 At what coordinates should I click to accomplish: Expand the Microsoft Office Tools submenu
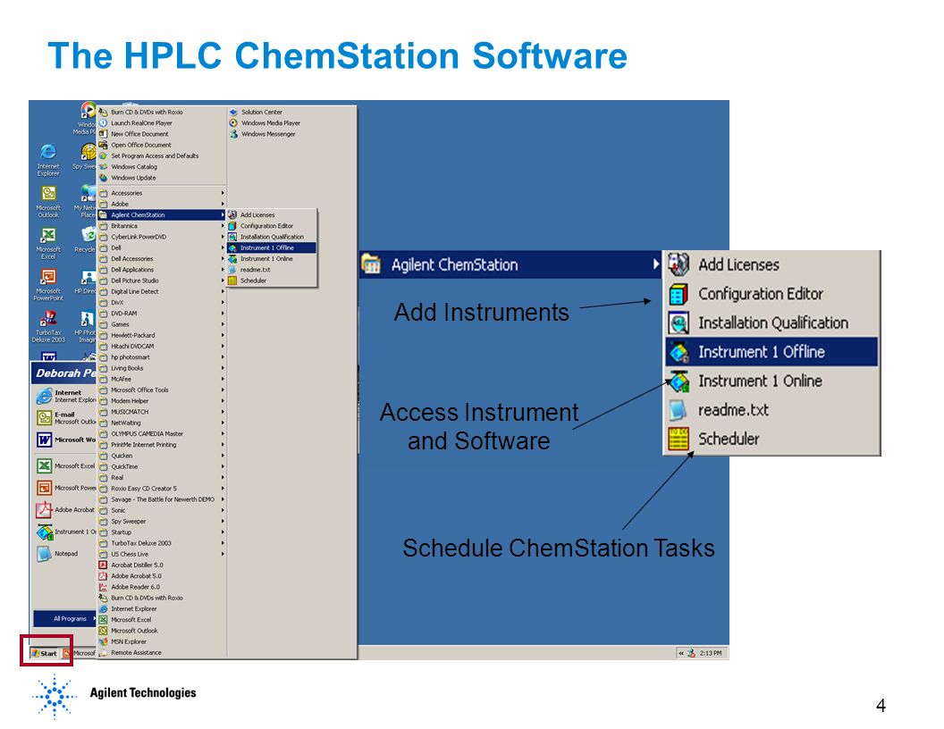(161, 390)
